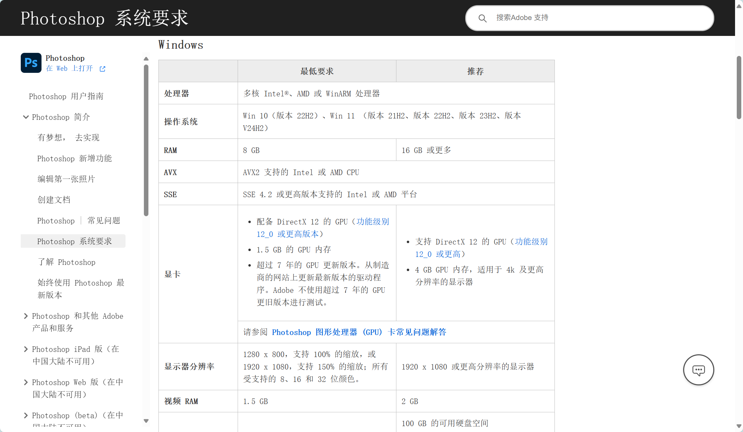Open 了解 Photoshop sidebar item
The image size is (743, 432).
click(x=66, y=262)
